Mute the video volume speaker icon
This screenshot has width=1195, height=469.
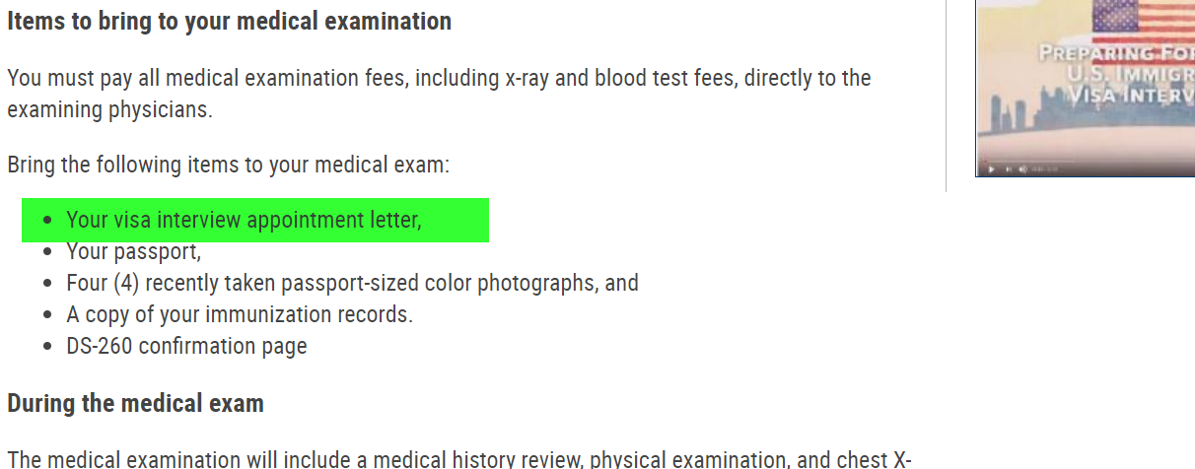tap(1022, 169)
